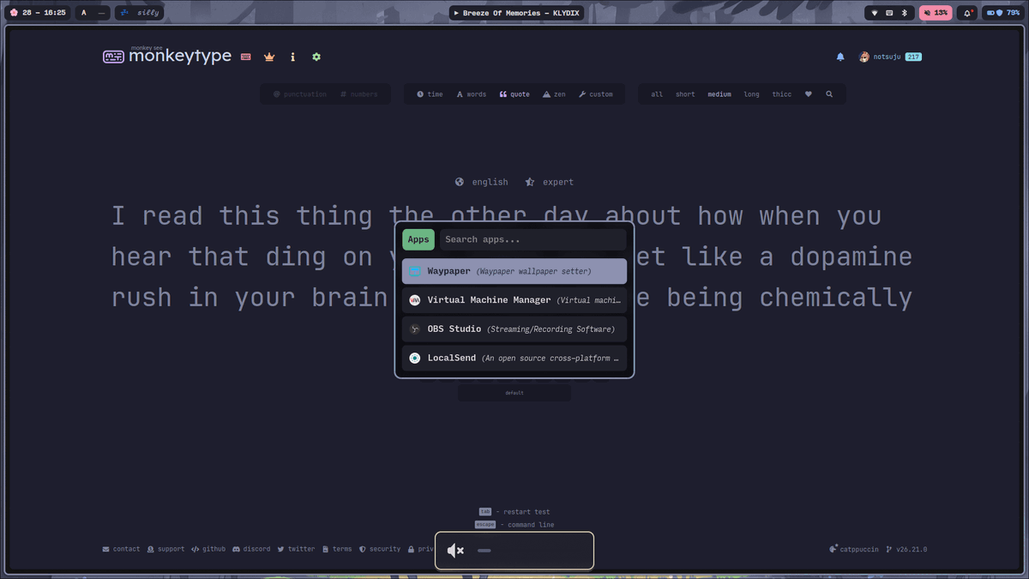Click the 13% muted volume indicator
Screen dimensions: 1029x579
(x=936, y=13)
